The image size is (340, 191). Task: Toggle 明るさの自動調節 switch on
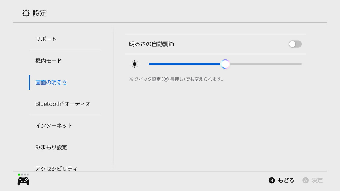tap(295, 44)
